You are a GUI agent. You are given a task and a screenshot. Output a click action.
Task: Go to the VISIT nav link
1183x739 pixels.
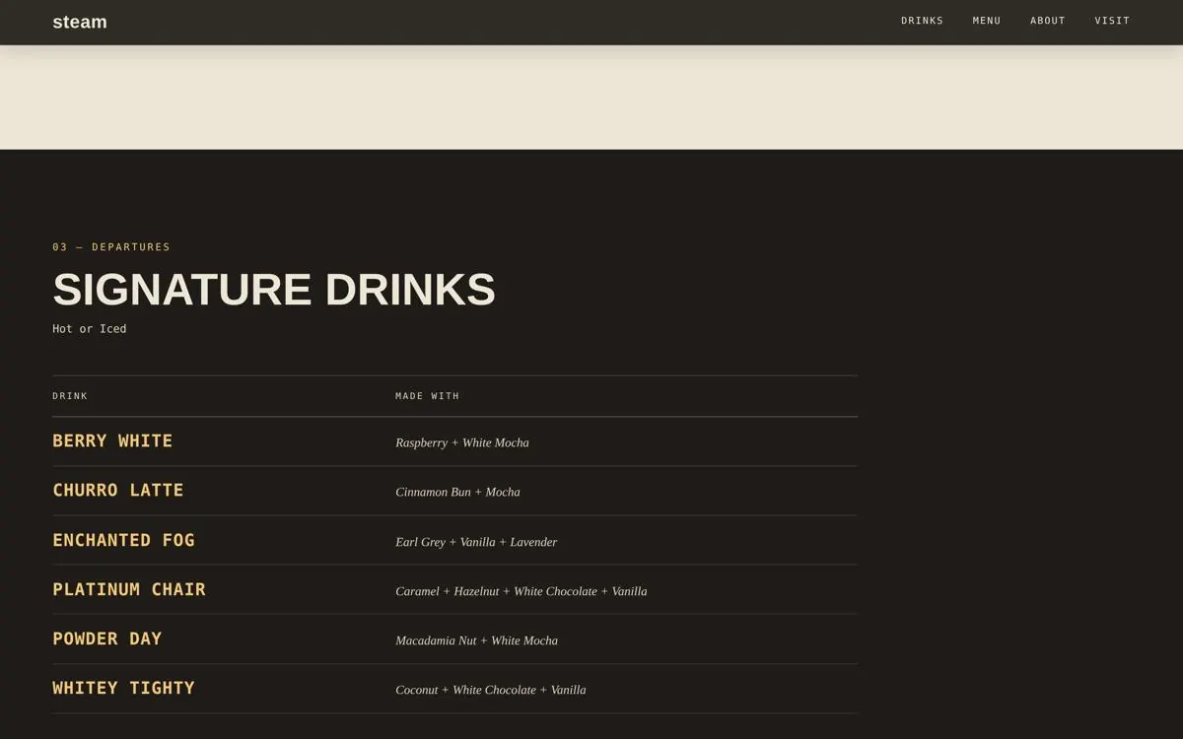pyautogui.click(x=1112, y=21)
